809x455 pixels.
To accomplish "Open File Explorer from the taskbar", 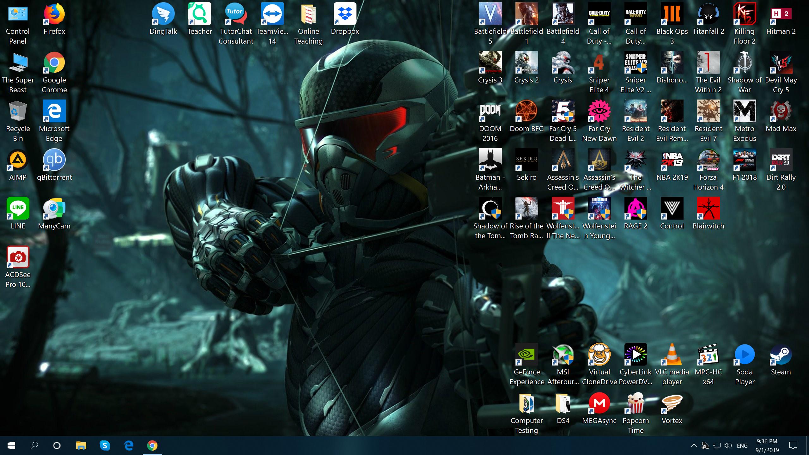I will pyautogui.click(x=81, y=446).
